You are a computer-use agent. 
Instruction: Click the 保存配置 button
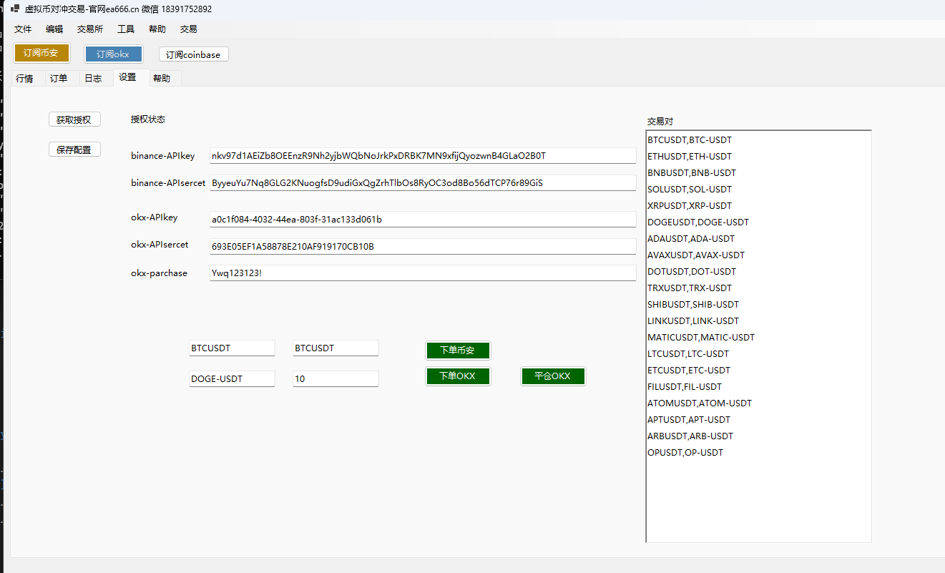click(74, 150)
